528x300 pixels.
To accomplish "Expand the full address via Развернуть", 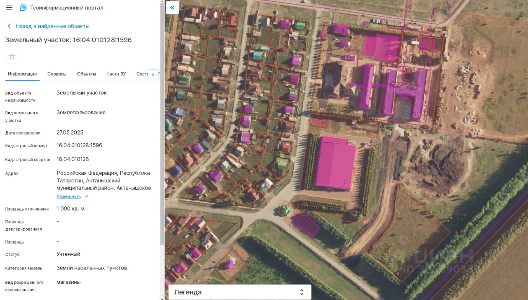I will pyautogui.click(x=68, y=196).
